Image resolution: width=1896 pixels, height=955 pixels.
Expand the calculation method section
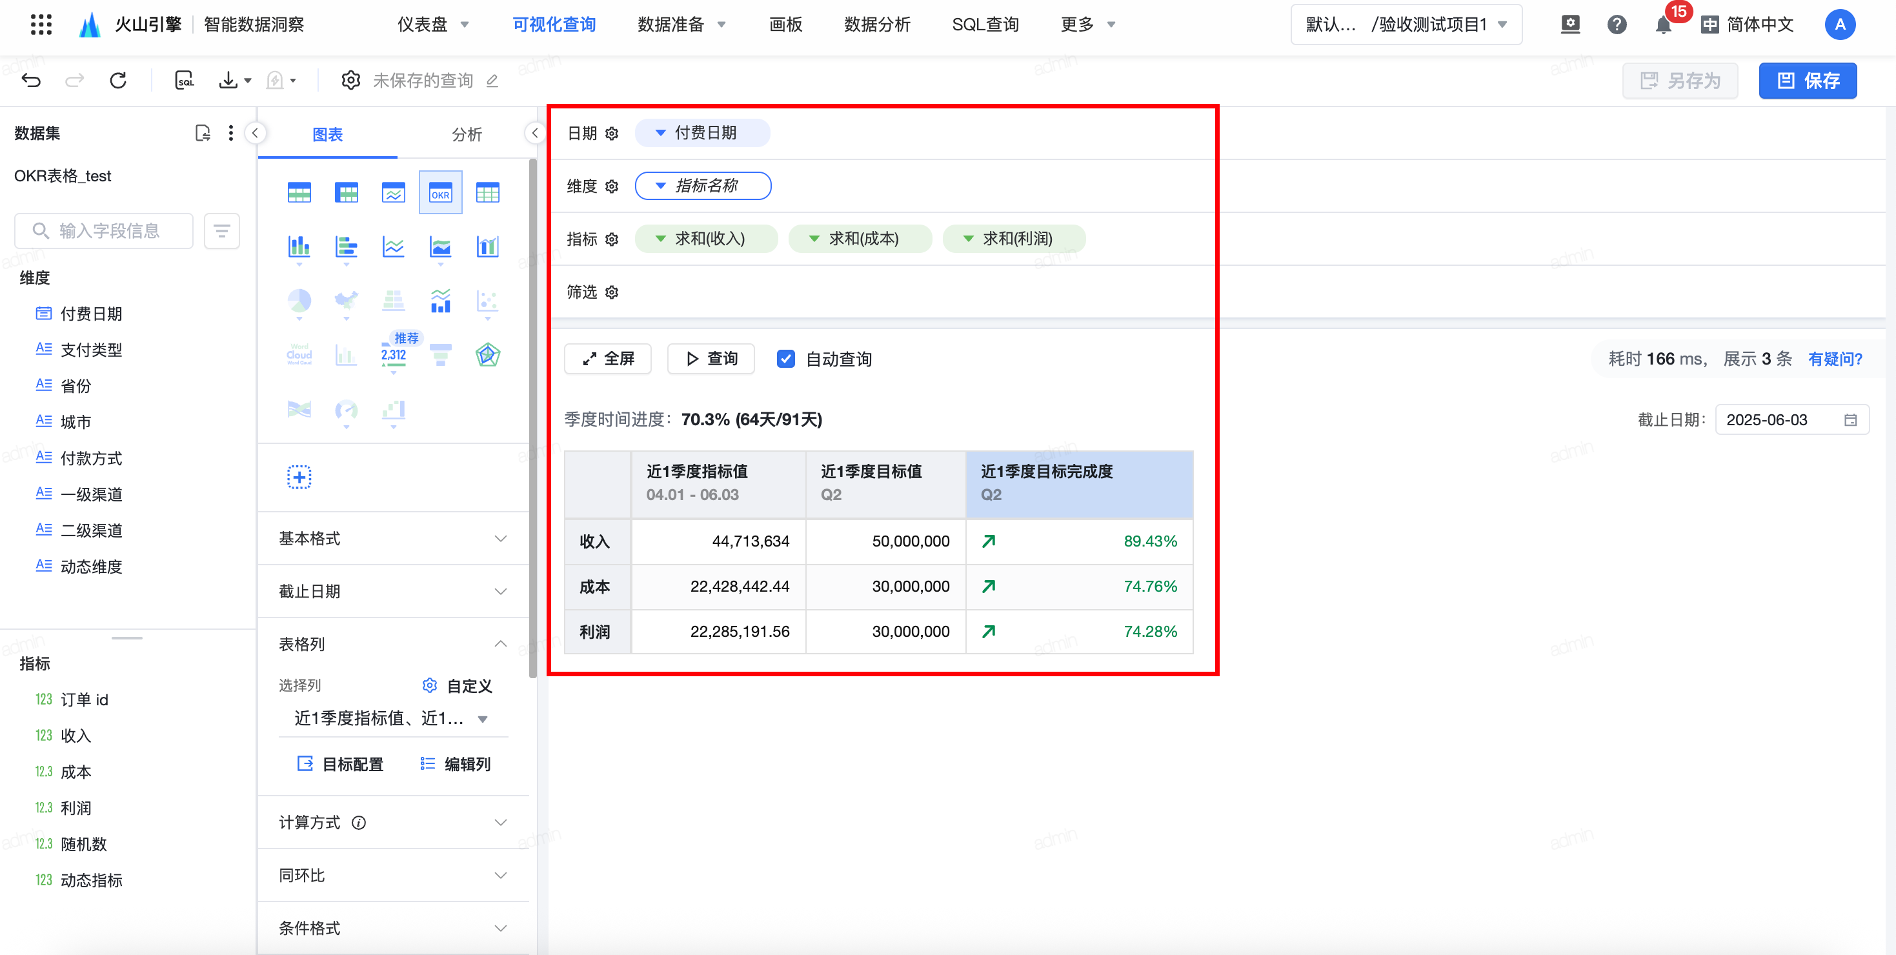[393, 823]
